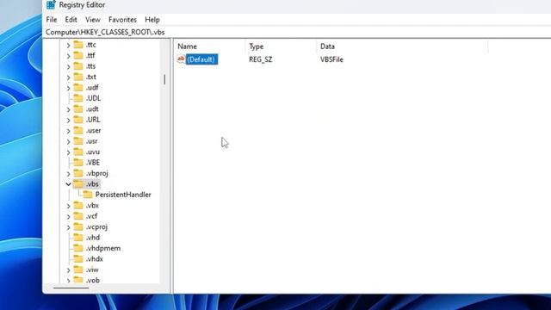551x310 pixels.
Task: Select the .VBE folder icon
Action: (78, 163)
